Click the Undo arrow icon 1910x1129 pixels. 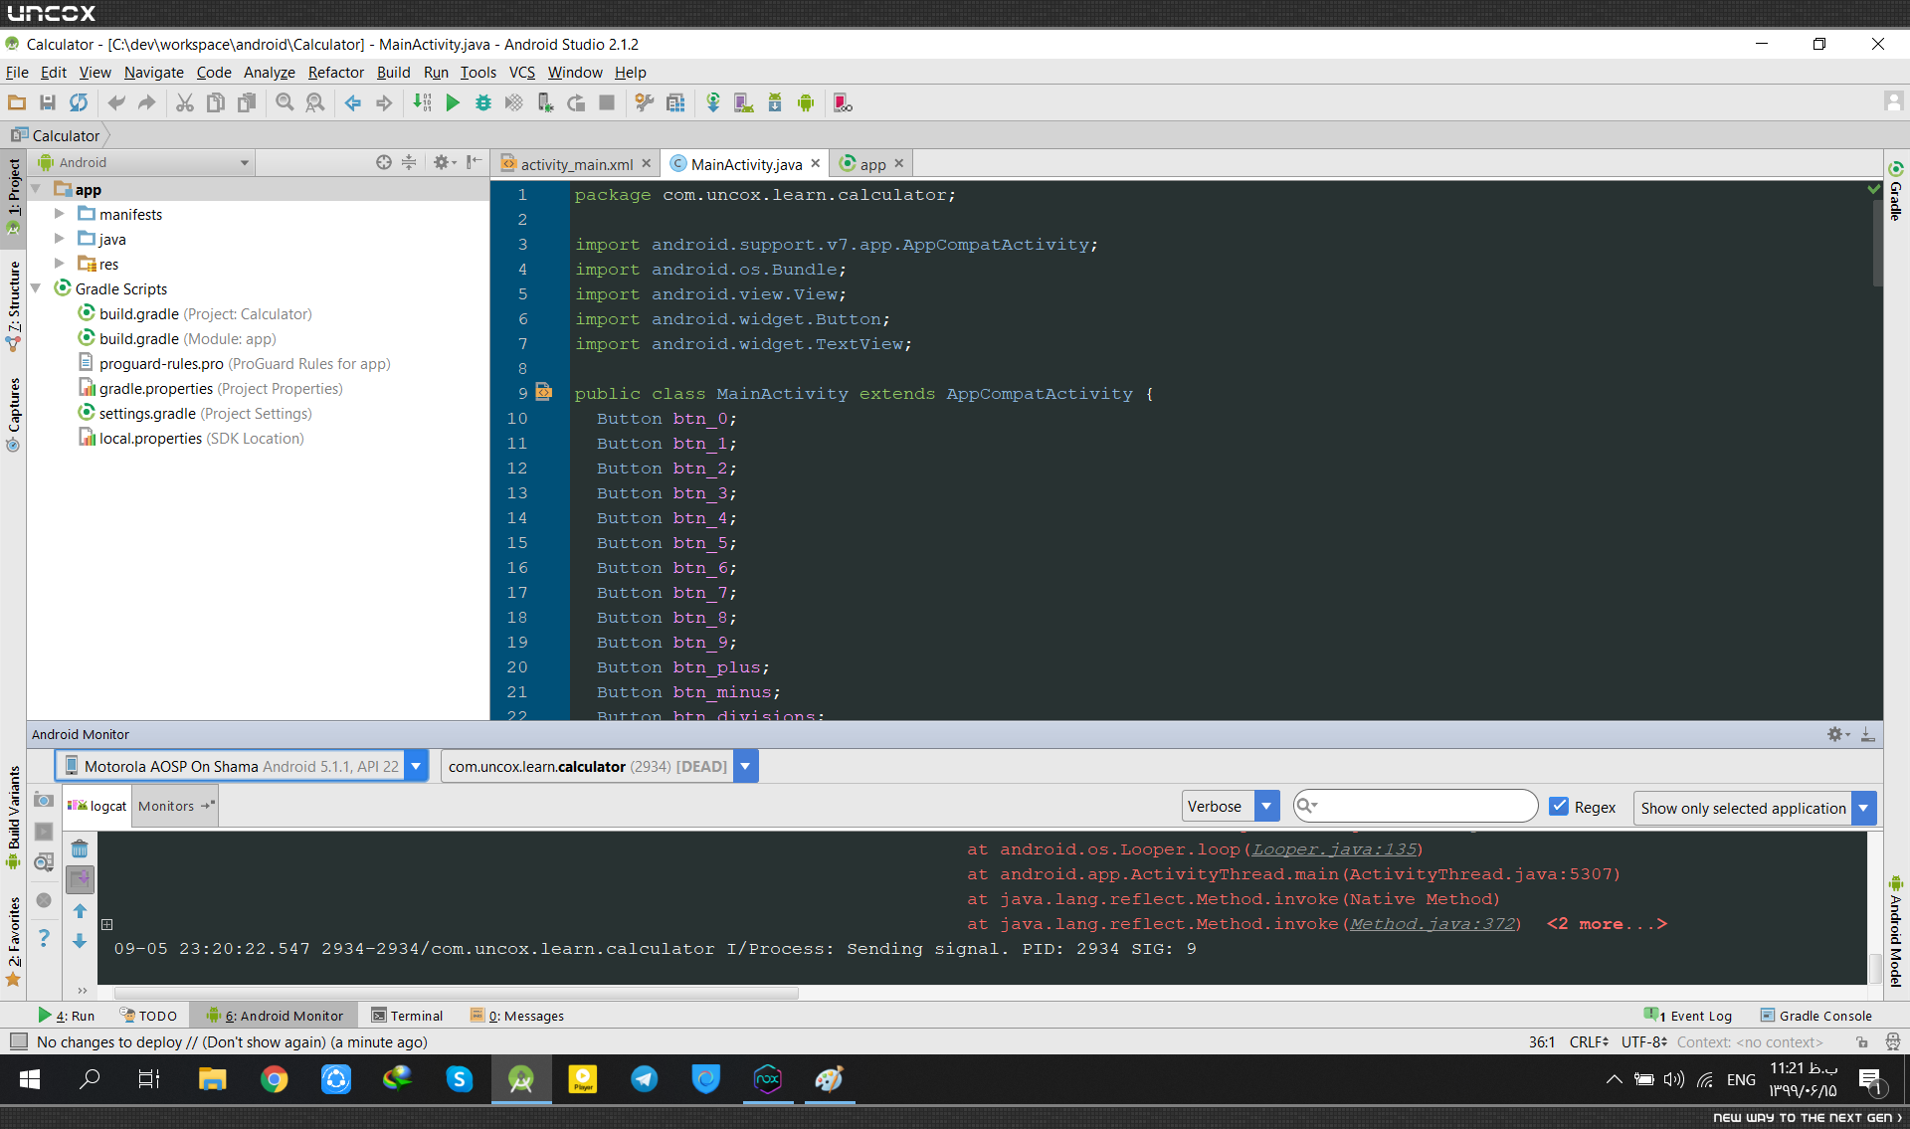click(x=116, y=102)
